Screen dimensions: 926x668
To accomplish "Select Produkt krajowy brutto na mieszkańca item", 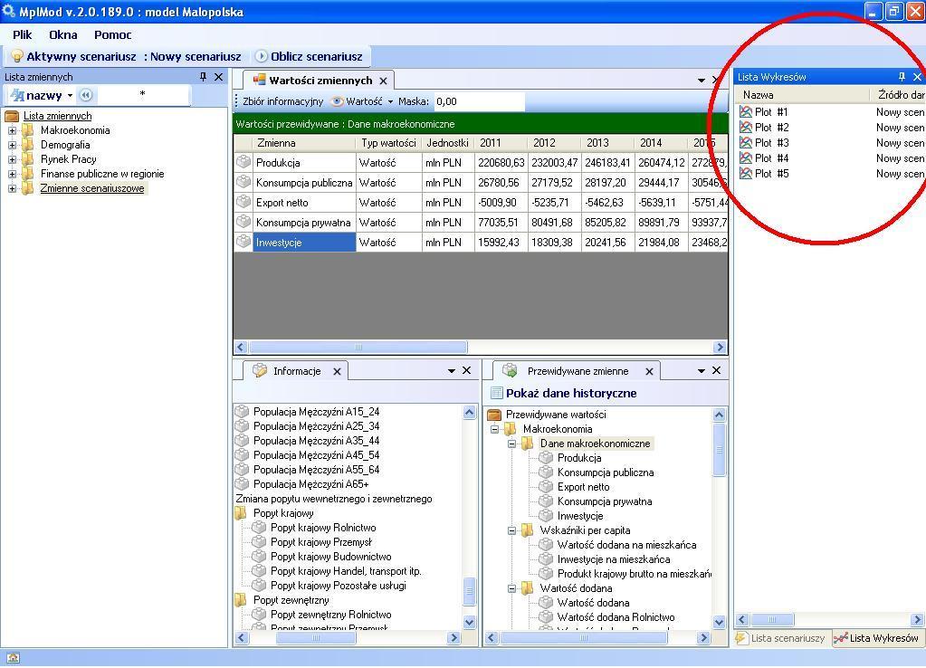I will pyautogui.click(x=635, y=574).
